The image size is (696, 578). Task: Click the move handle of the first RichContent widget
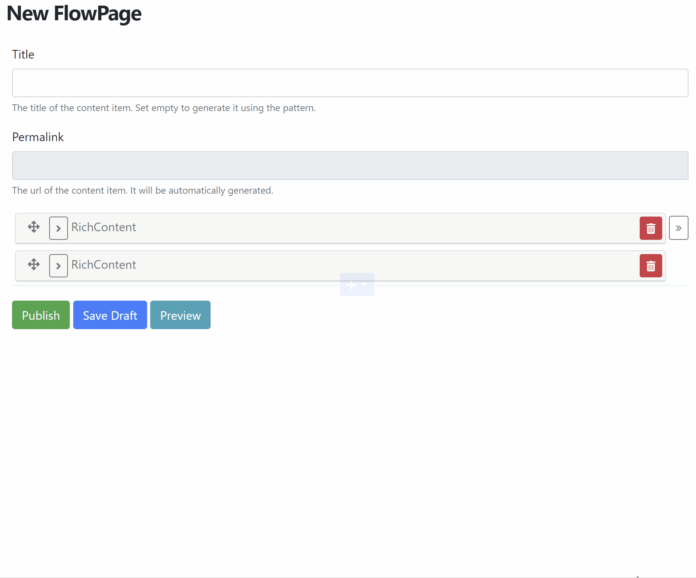tap(33, 227)
